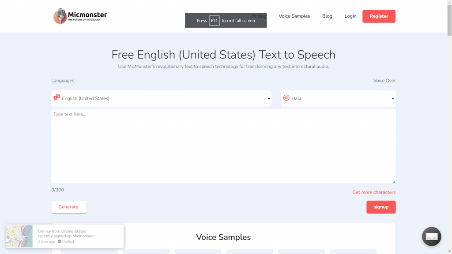Open the Blog page link
Viewport: 452px width, 254px height.
pyautogui.click(x=327, y=16)
